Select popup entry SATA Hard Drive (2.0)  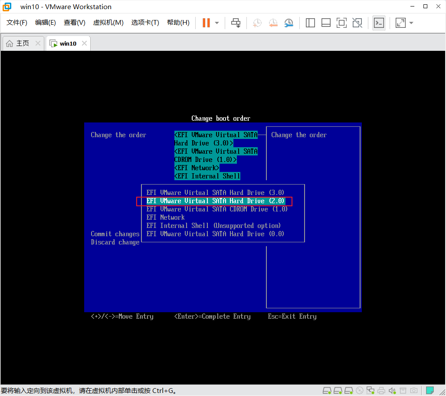pyautogui.click(x=215, y=201)
